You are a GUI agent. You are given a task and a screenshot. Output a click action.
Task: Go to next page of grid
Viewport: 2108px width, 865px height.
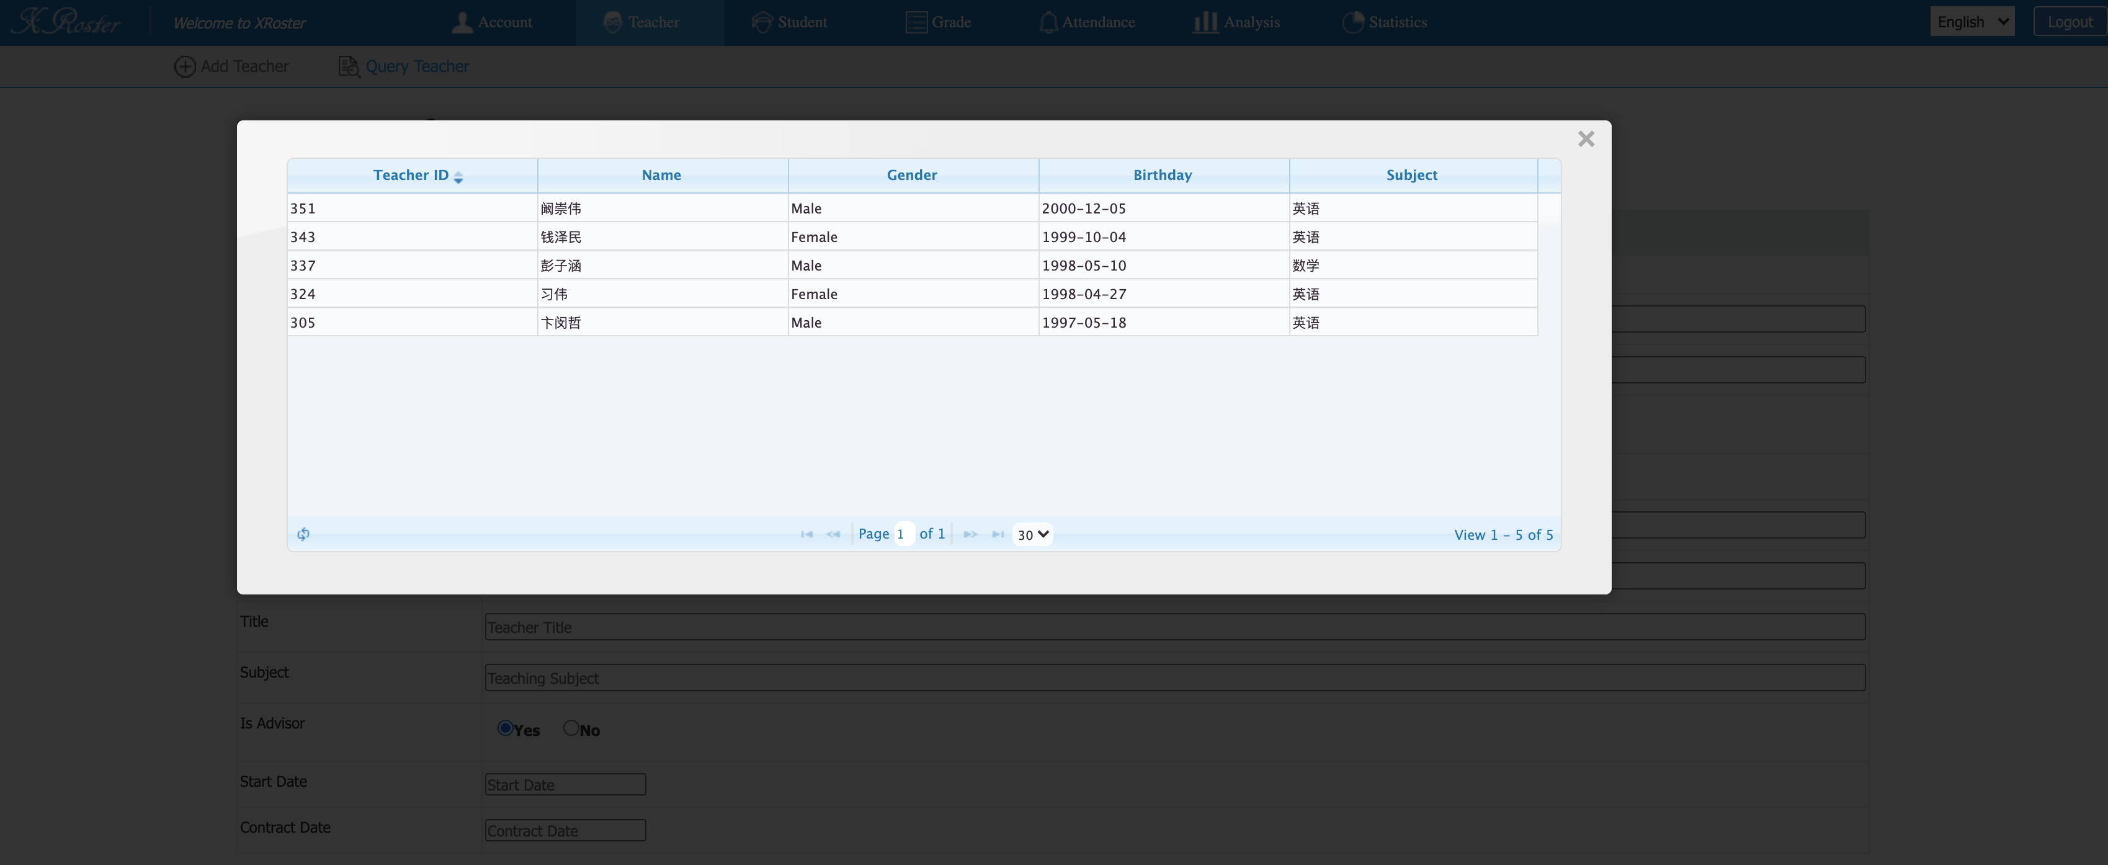pyautogui.click(x=970, y=534)
